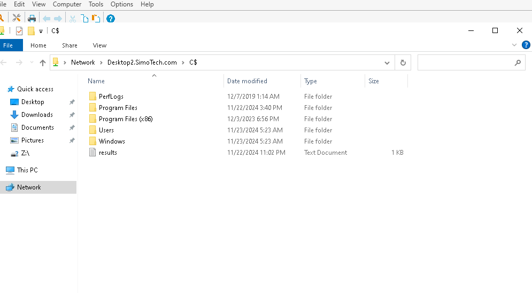Click Desktop2.SimoTech.com in the address breadcrumb
The image size is (532, 293).
tap(142, 62)
